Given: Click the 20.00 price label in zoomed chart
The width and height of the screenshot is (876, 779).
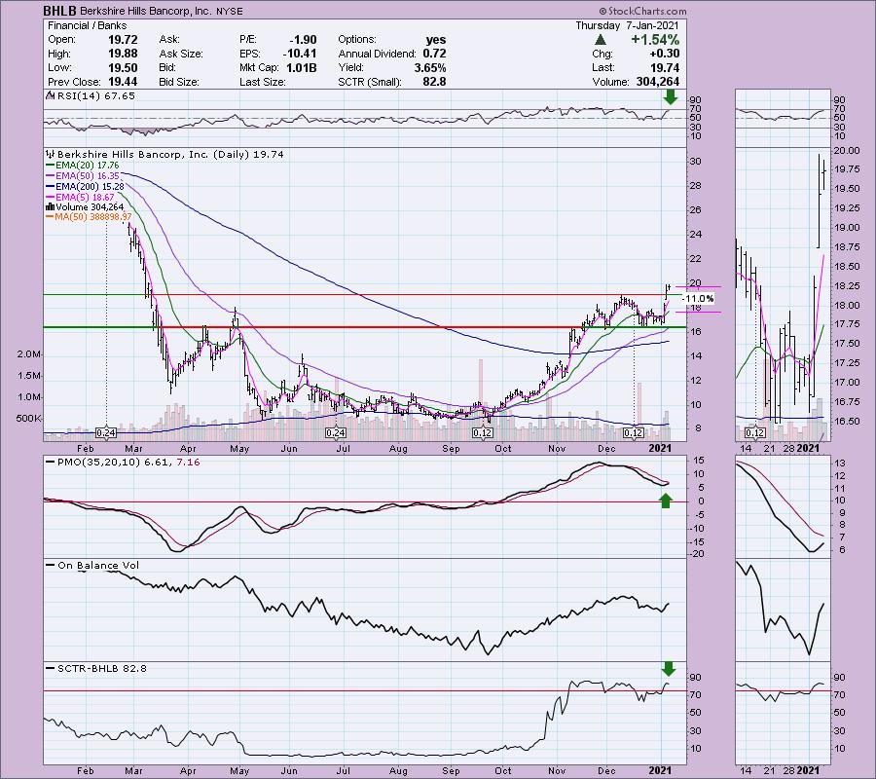Looking at the screenshot, I should pyautogui.click(x=847, y=150).
